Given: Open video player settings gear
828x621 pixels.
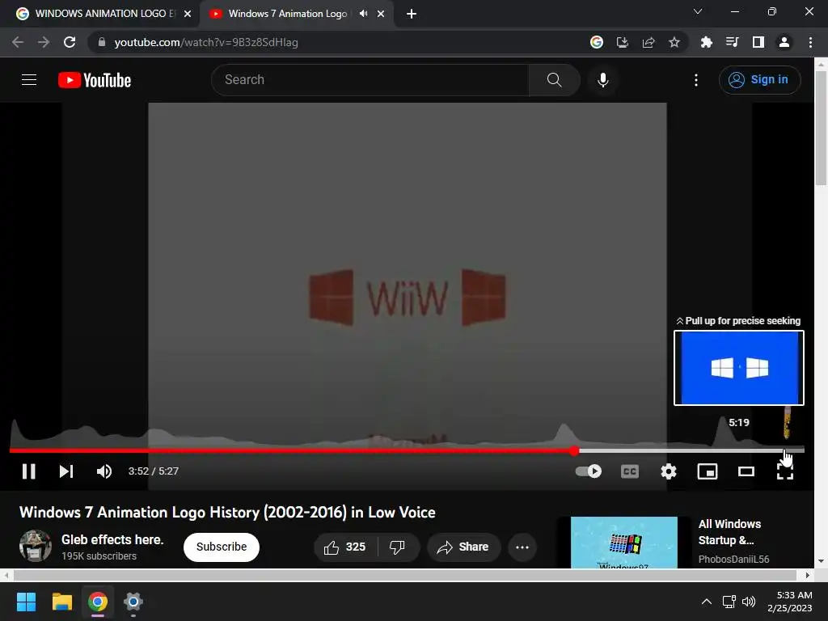Looking at the screenshot, I should 669,471.
